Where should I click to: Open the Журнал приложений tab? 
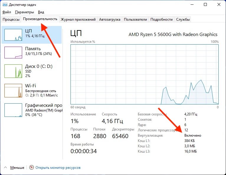(x=78, y=19)
